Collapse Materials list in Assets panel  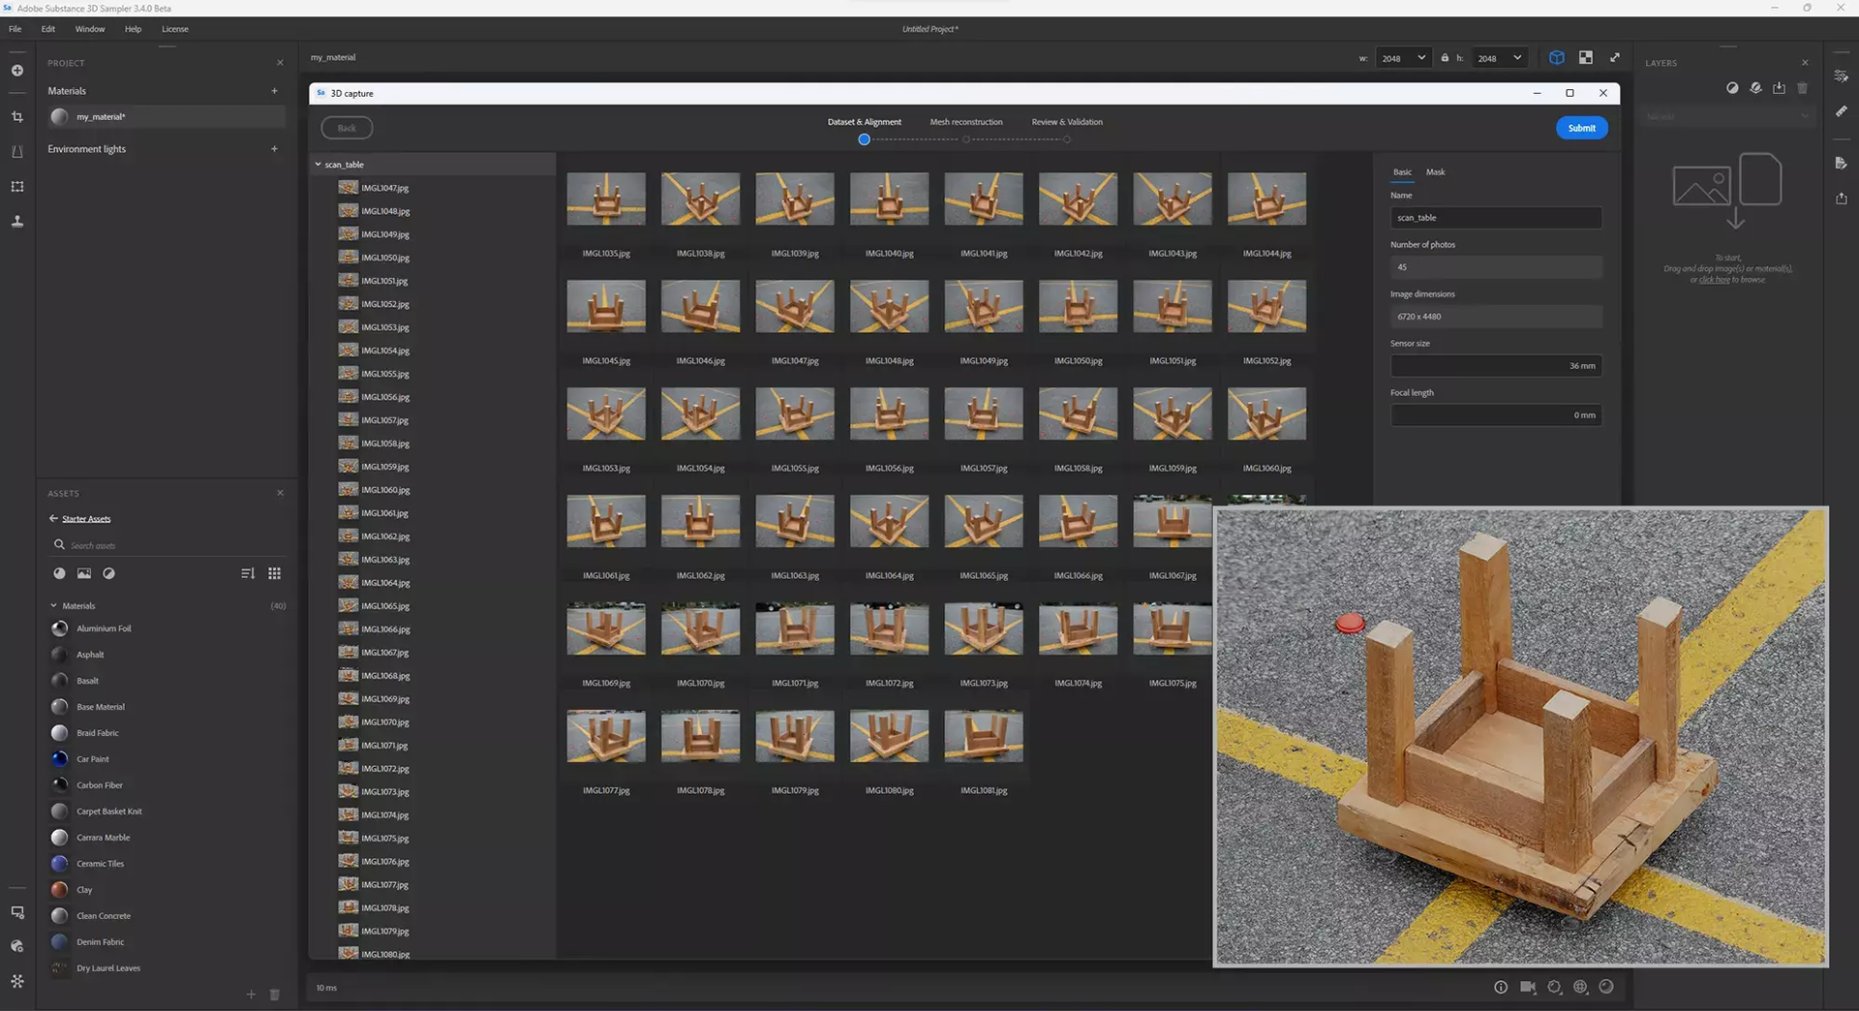point(53,606)
